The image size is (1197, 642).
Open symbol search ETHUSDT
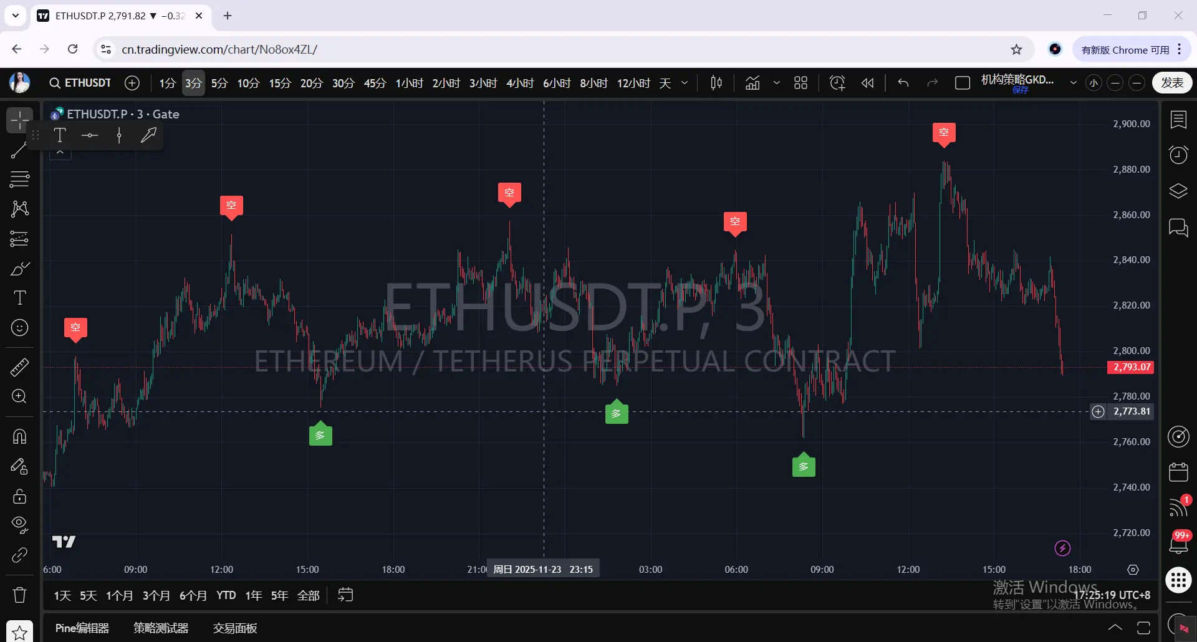(80, 83)
